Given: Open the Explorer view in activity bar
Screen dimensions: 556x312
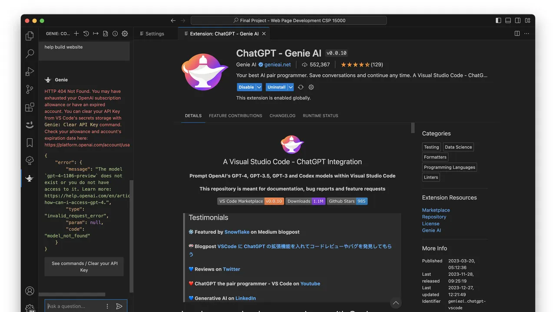Looking at the screenshot, I should 30,36.
